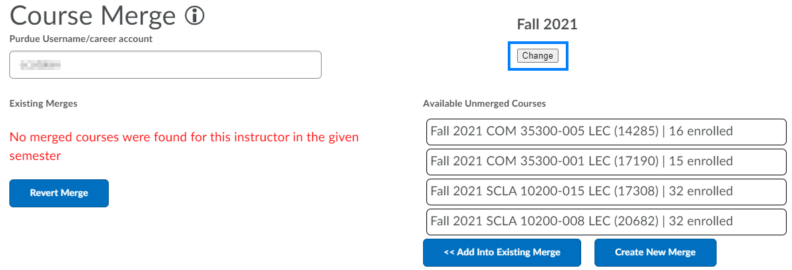Select course COM 35300-005 LEC

click(606, 131)
